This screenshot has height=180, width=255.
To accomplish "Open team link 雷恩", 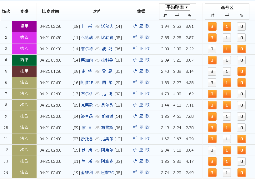I will tap(107, 71).
